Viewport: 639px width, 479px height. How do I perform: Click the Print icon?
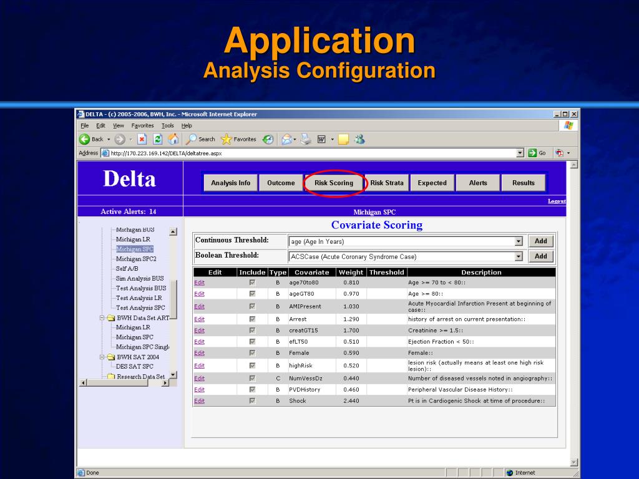(x=306, y=139)
